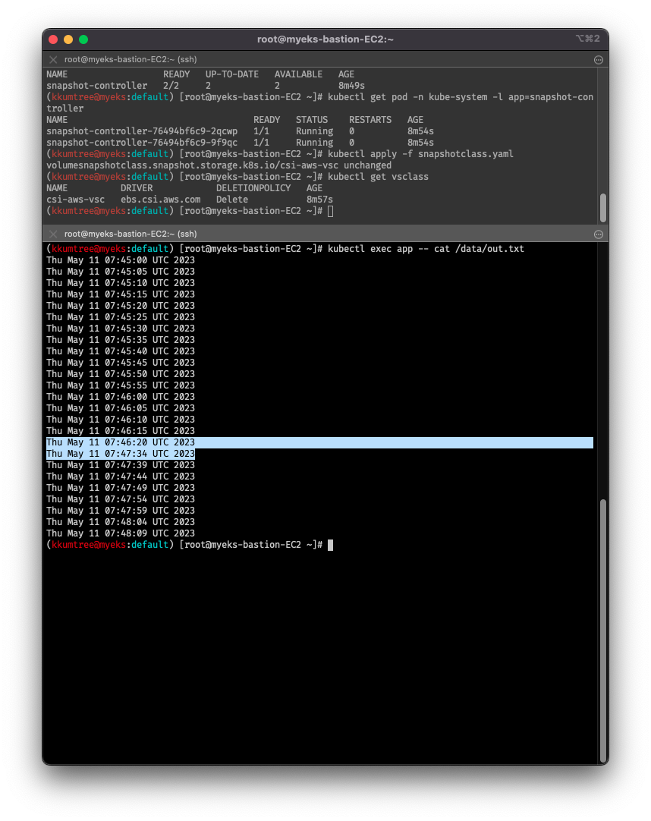Click the timestamp line 07:45:30
Image resolution: width=651 pixels, height=821 pixels.
(x=121, y=329)
